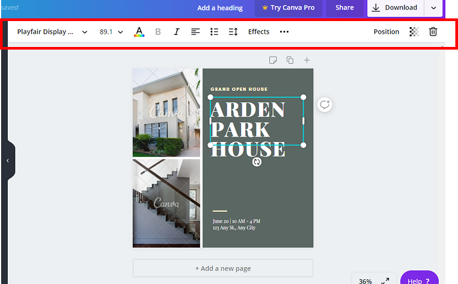Select the 'ARDEN PARK HOUSE' heading text
The height and width of the screenshot is (284, 458).
(248, 129)
